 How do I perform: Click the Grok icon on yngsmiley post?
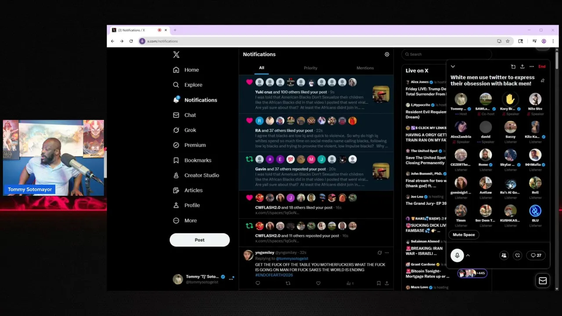380,252
